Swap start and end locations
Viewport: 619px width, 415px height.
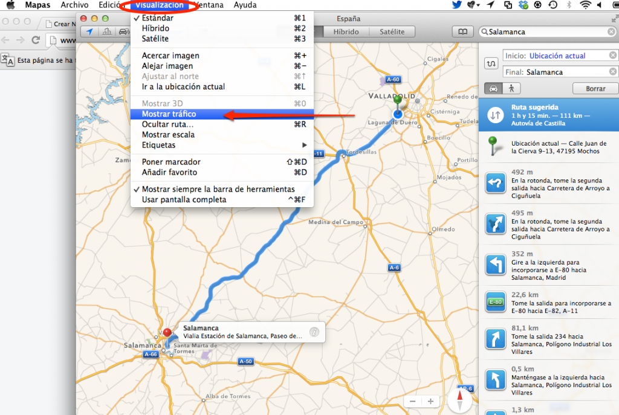[x=491, y=63]
